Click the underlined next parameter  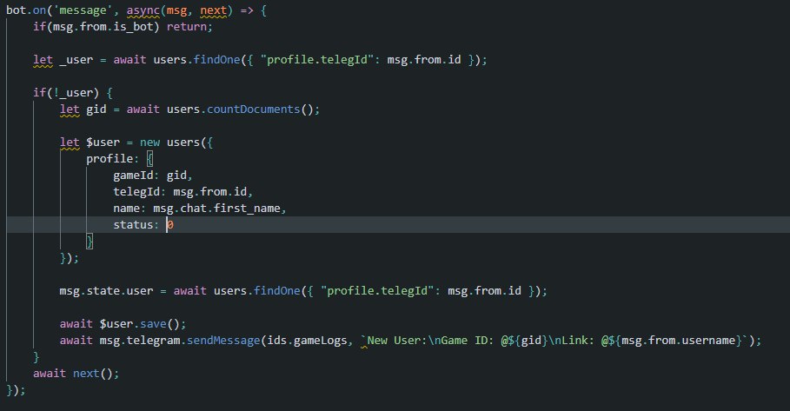pyautogui.click(x=213, y=10)
